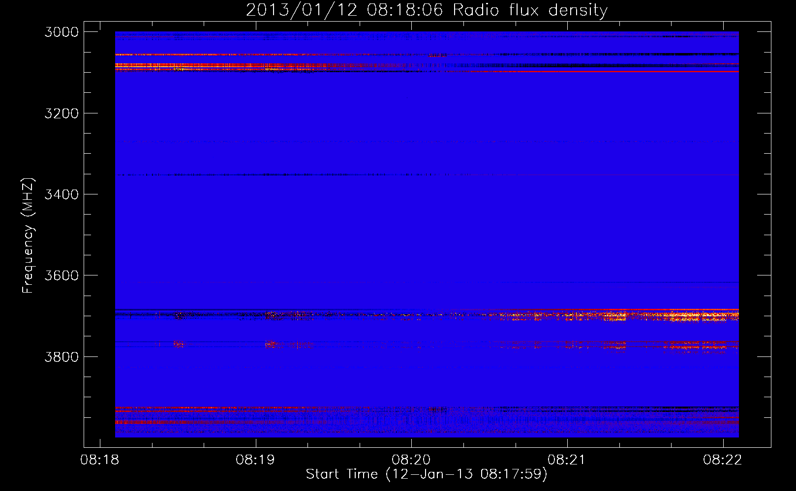Click the 08:19 time tick label
The height and width of the screenshot is (491, 796).
(x=255, y=460)
